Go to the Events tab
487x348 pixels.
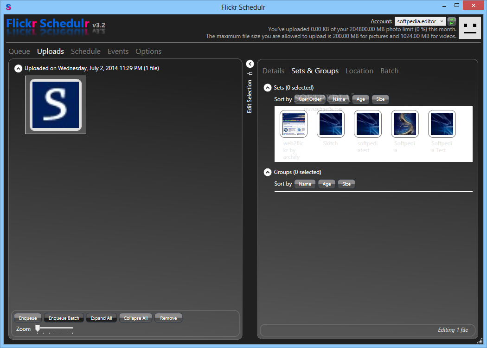(118, 52)
